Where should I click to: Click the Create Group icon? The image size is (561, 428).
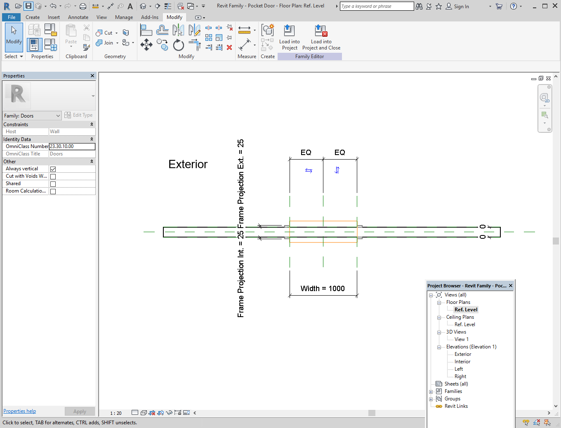[x=268, y=30]
